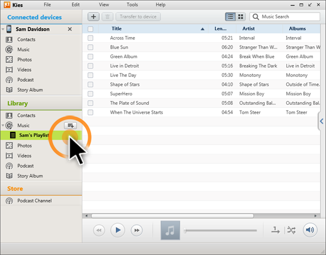The height and width of the screenshot is (255, 326).
Task: Play the current track
Action: coord(118,230)
